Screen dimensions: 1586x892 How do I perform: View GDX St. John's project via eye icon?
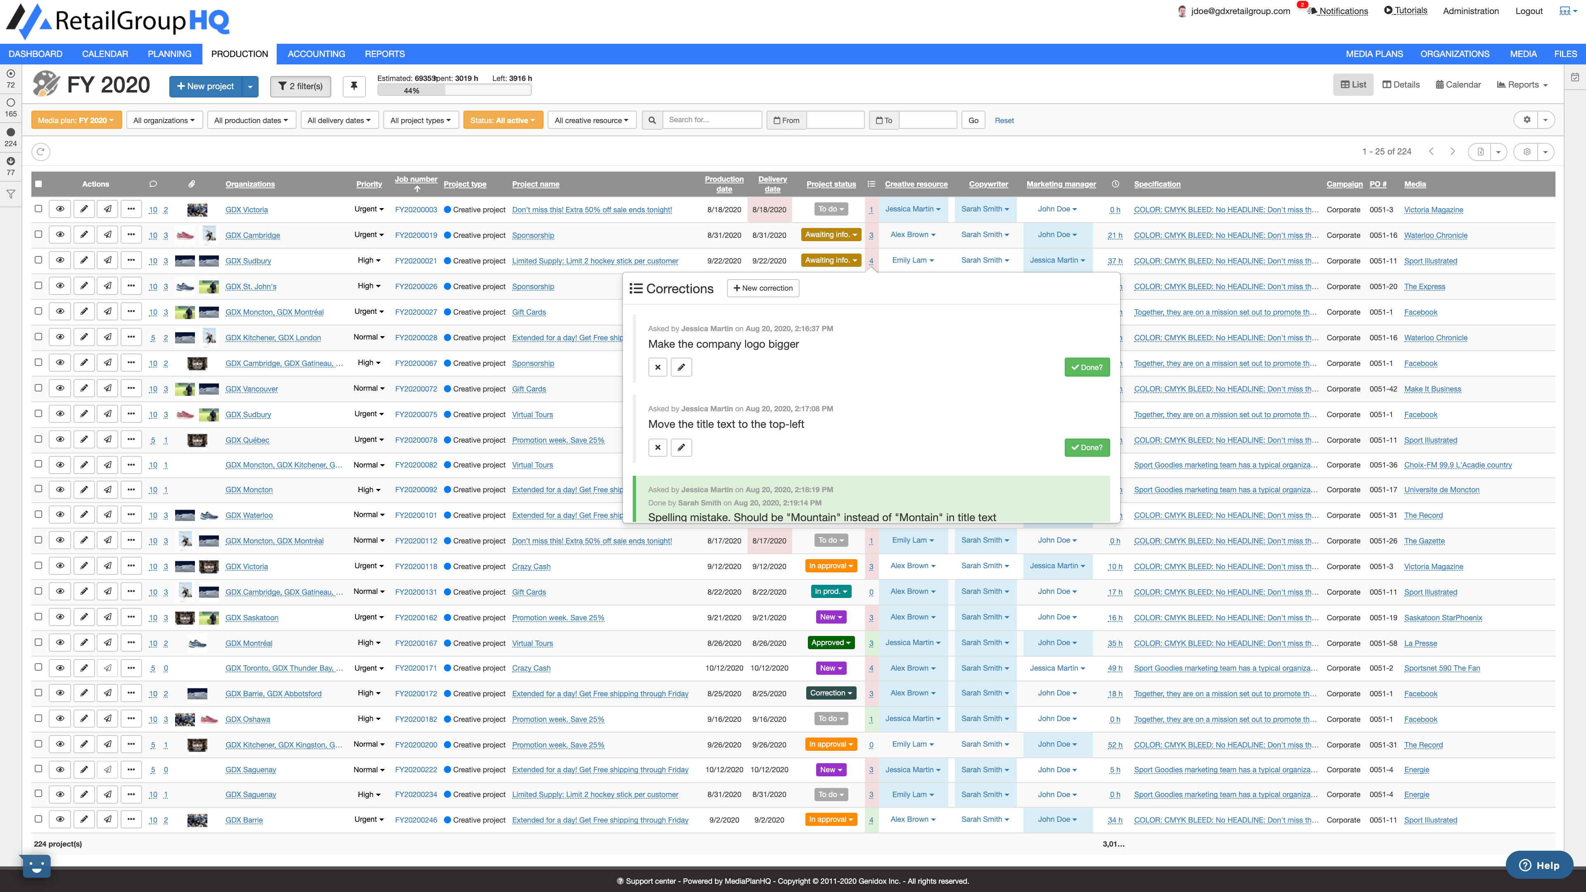tap(60, 286)
